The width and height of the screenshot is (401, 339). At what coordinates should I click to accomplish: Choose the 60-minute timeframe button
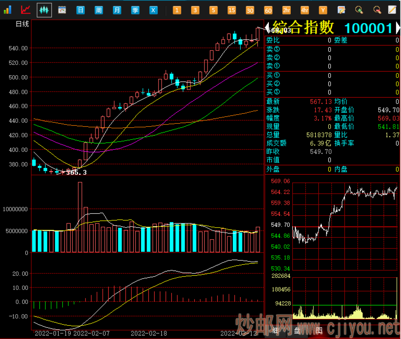[268, 10]
